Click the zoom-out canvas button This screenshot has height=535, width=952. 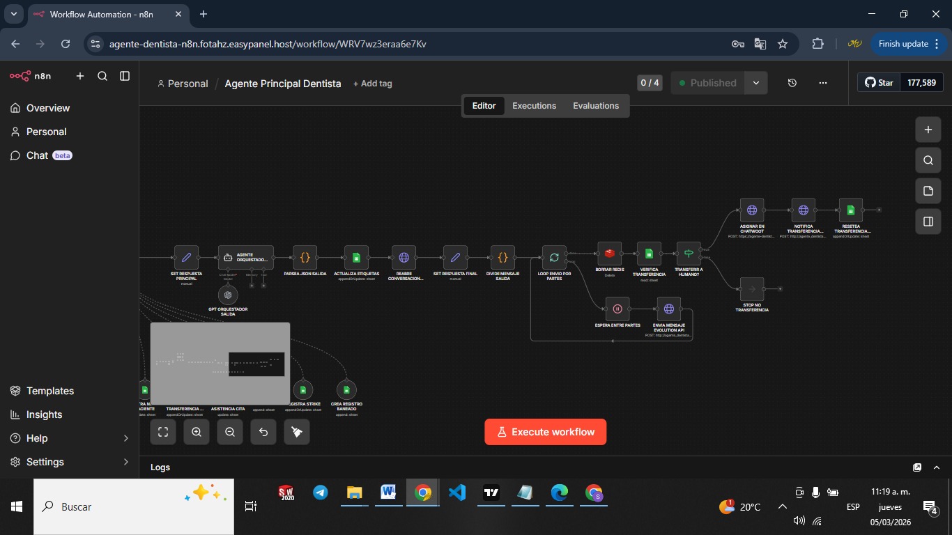pyautogui.click(x=230, y=432)
